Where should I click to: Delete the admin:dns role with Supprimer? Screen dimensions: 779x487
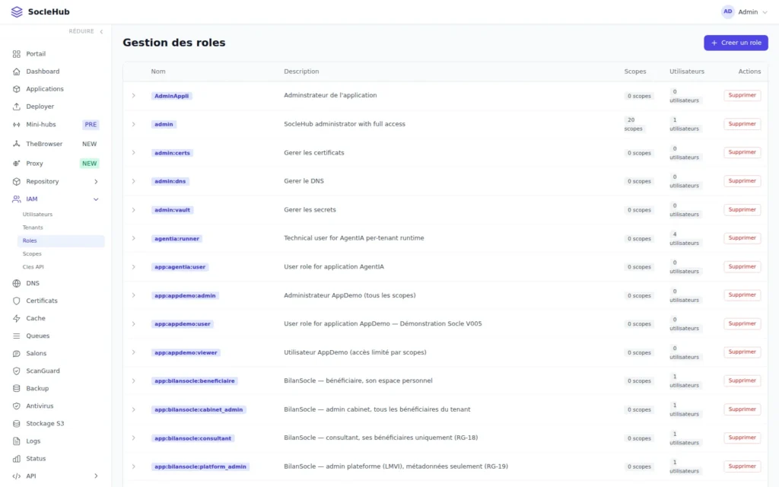point(742,181)
